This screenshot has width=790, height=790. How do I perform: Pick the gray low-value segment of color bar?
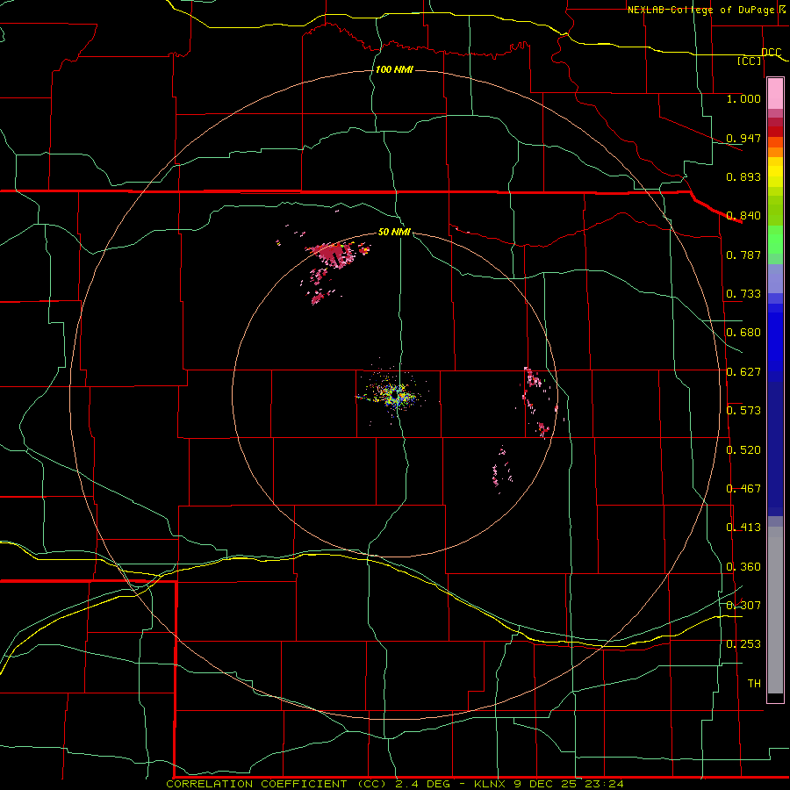point(775,610)
